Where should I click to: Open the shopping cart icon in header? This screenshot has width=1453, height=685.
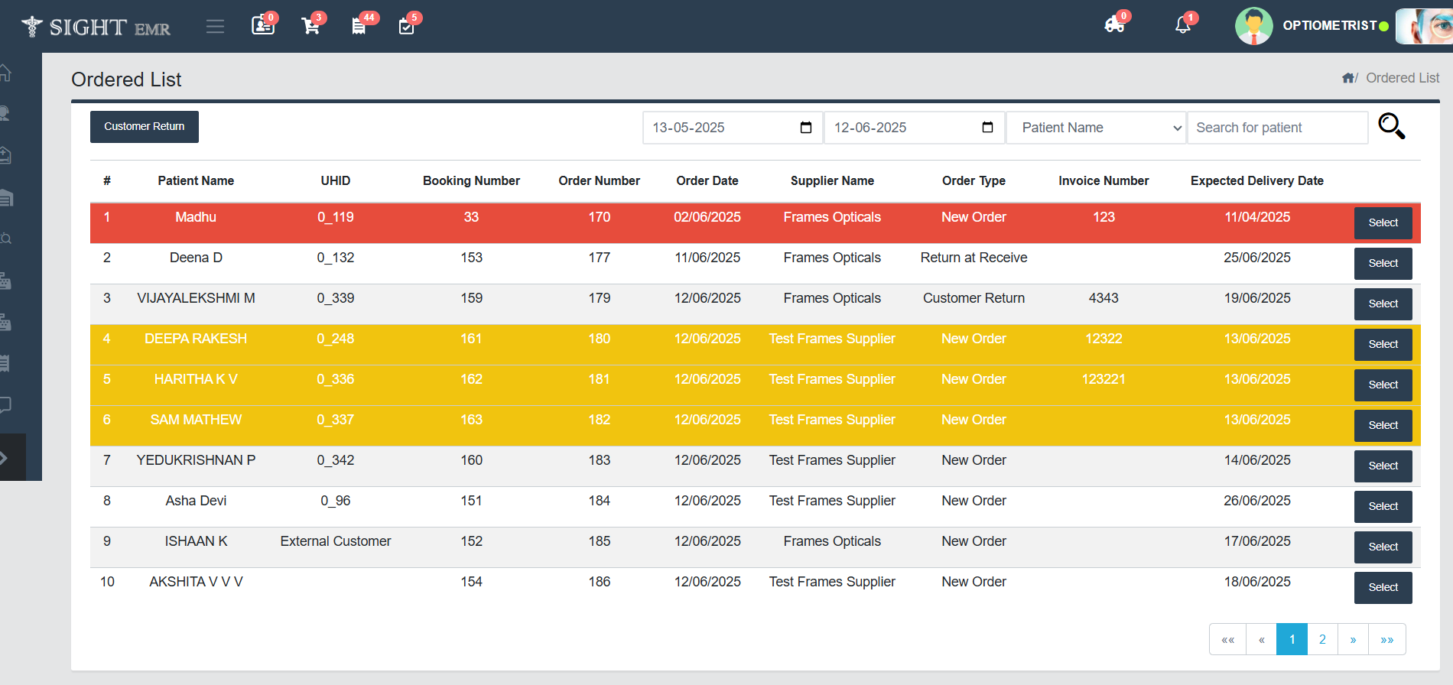[x=311, y=27]
